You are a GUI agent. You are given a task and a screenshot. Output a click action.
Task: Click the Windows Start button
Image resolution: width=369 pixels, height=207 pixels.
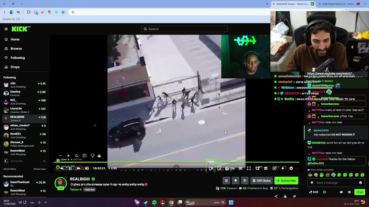pyautogui.click(x=231, y=202)
